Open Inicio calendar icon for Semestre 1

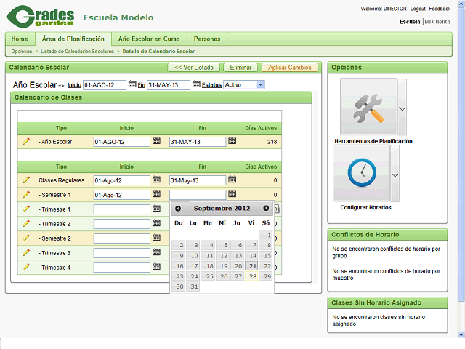point(156,194)
